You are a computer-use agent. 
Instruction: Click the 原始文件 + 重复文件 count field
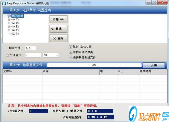click(x=100, y=111)
